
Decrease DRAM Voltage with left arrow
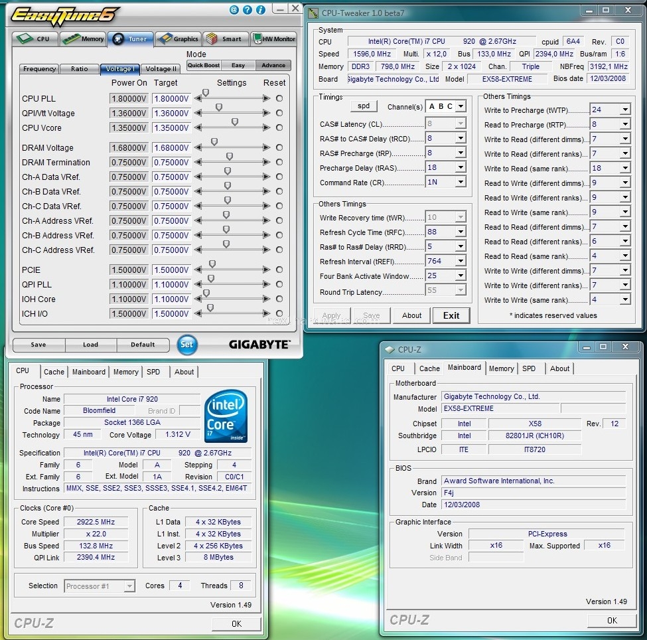tap(198, 148)
